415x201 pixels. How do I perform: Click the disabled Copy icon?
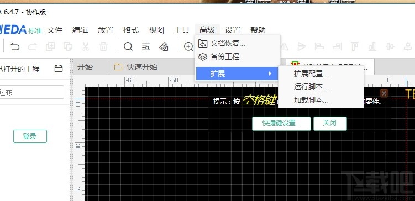(68, 47)
